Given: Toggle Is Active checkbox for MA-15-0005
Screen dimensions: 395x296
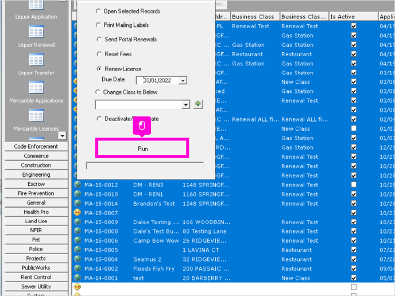Looking at the screenshot, I should 354,250.
